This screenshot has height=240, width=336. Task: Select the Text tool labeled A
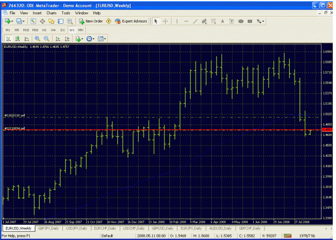[x=223, y=21]
